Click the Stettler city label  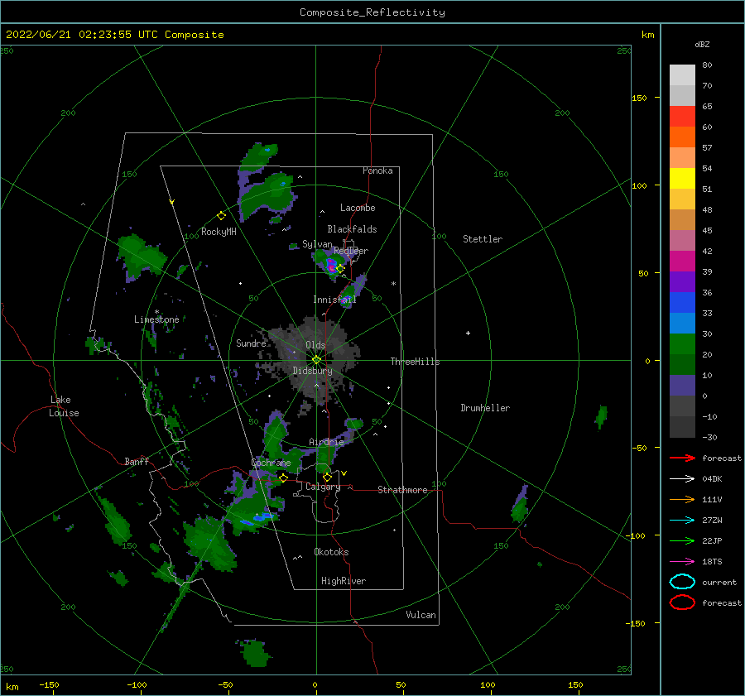(483, 239)
